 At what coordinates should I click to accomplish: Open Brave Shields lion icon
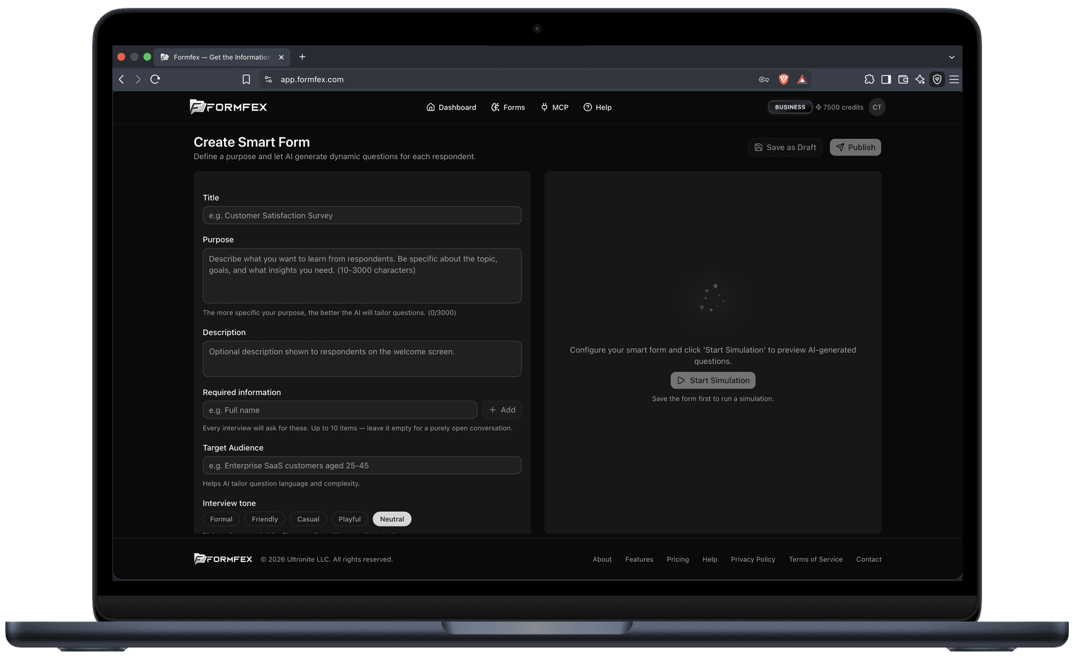pos(784,80)
